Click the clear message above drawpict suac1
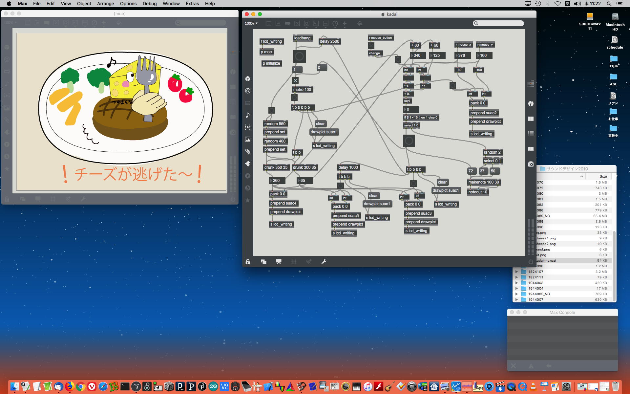 320,124
